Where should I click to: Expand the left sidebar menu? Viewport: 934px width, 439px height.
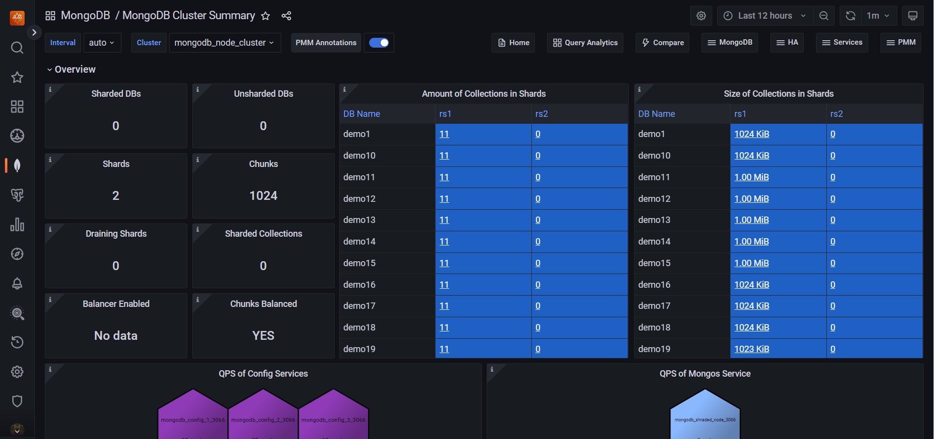pyautogui.click(x=34, y=32)
